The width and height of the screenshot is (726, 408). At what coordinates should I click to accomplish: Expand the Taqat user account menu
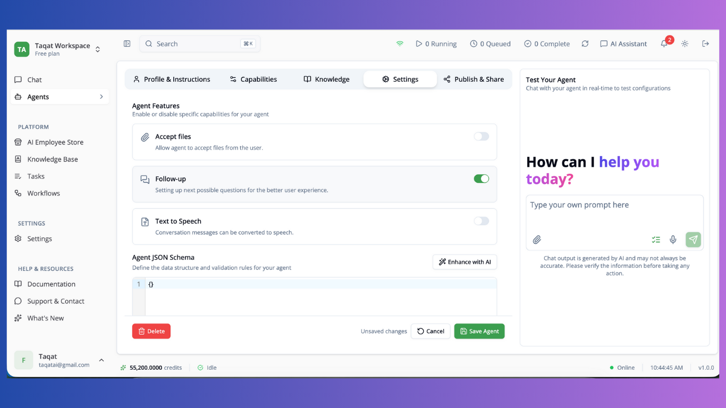[x=101, y=360]
